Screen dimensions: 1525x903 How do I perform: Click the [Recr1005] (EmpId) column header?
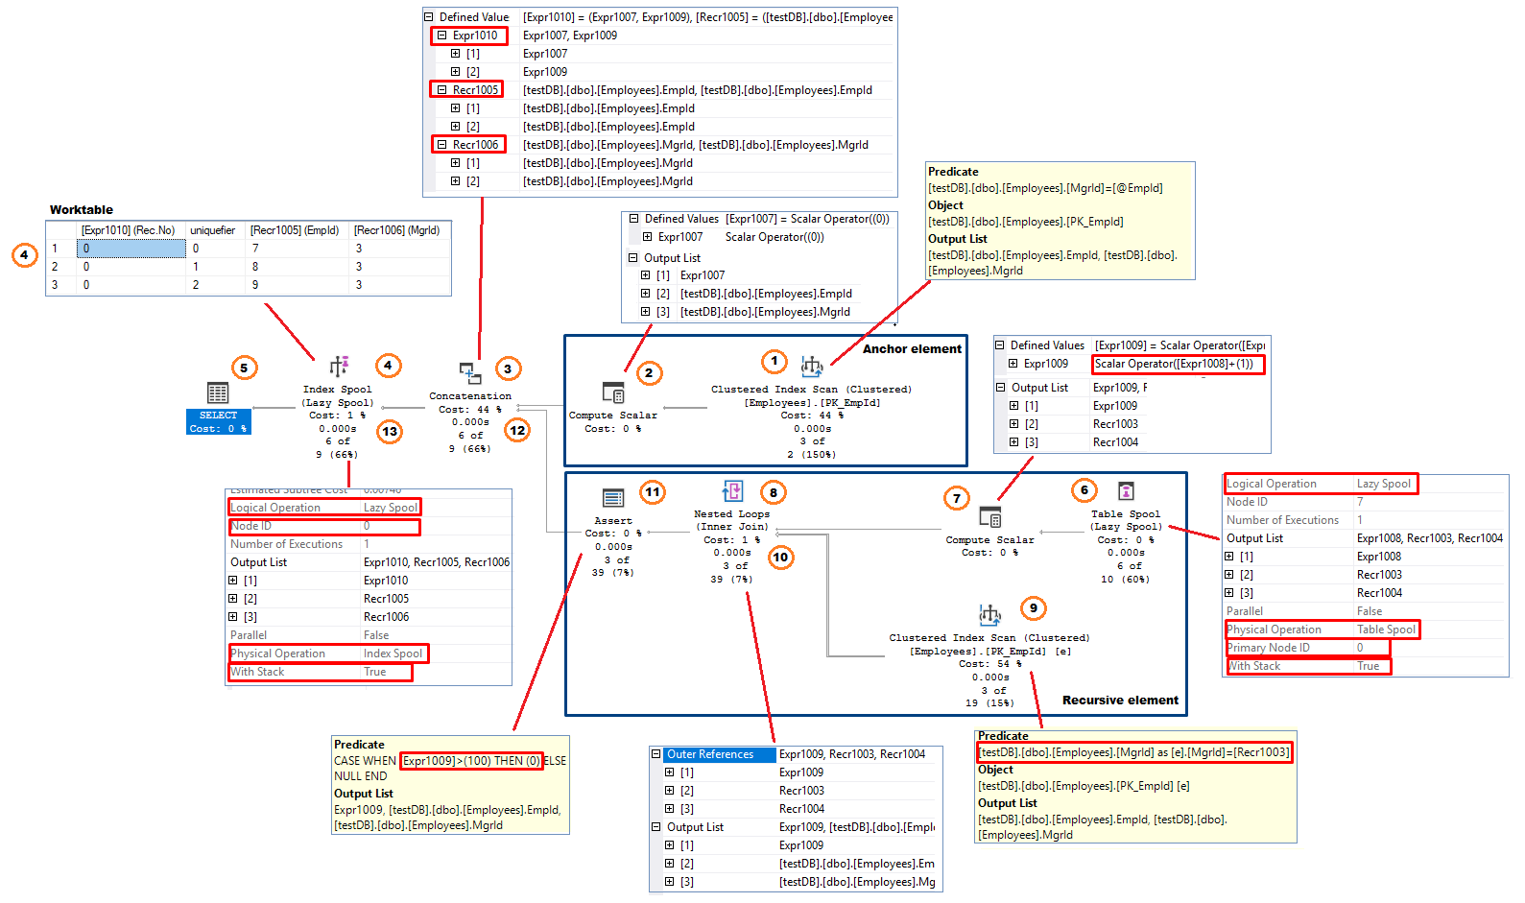tap(296, 230)
